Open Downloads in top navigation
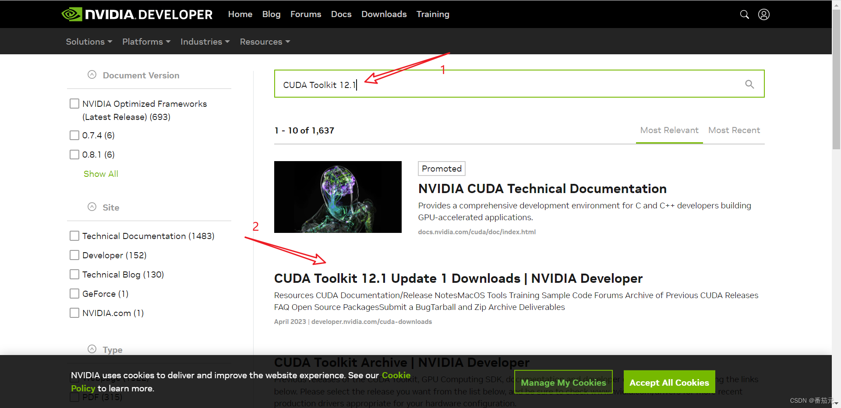 pos(384,14)
